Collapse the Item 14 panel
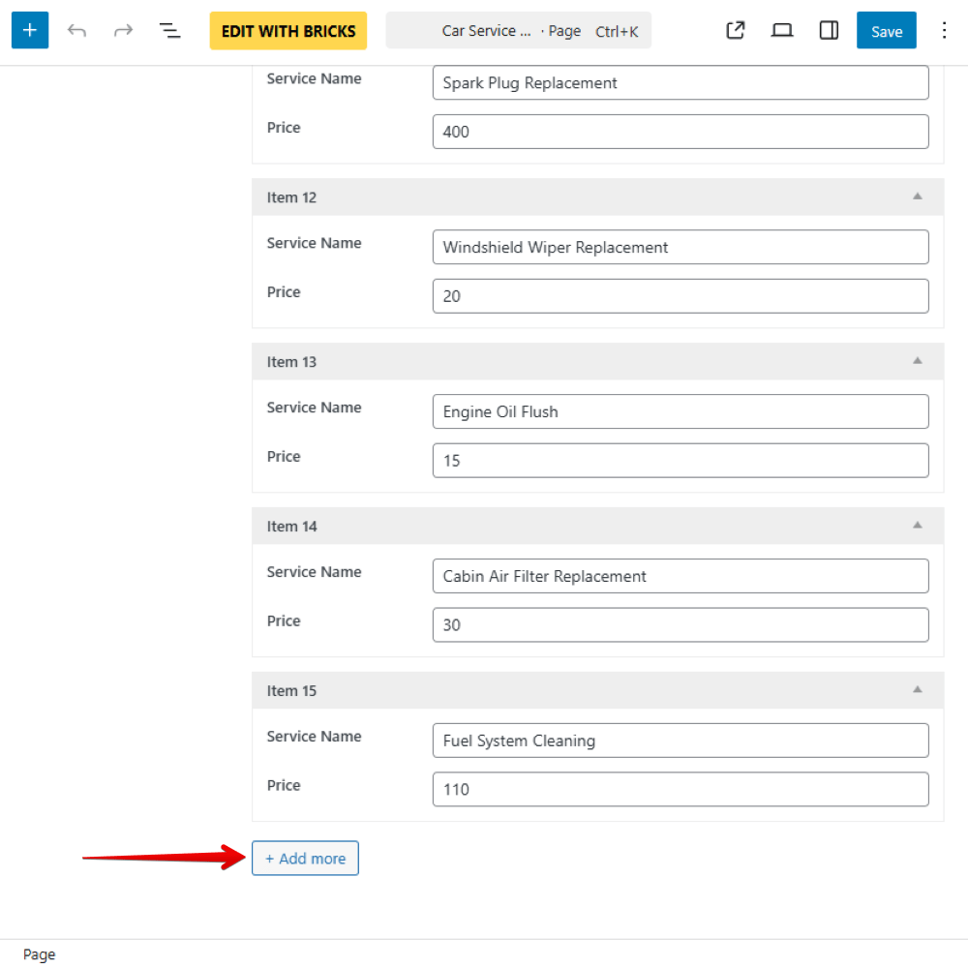The width and height of the screenshot is (968, 968). 918,526
